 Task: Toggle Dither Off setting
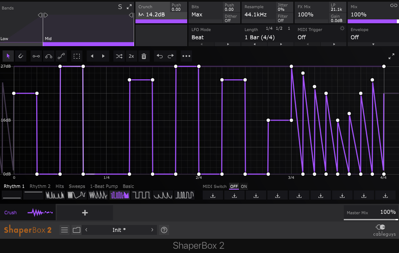point(231,18)
